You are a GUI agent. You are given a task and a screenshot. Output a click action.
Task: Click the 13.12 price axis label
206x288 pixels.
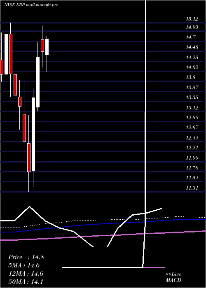[x=192, y=107]
